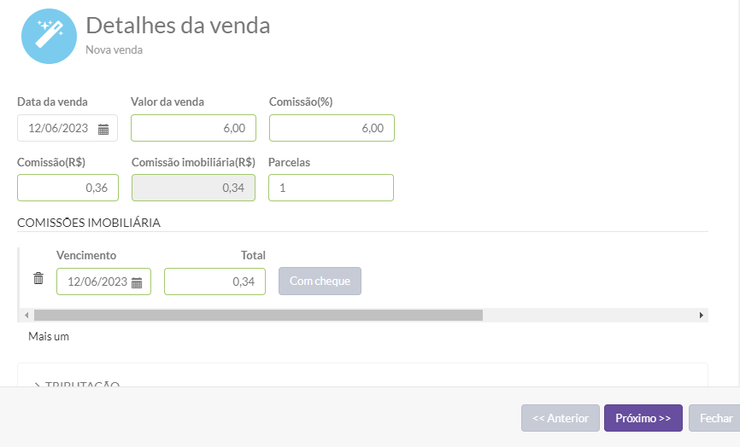Open the Vencimento calendar picker

[x=137, y=282]
